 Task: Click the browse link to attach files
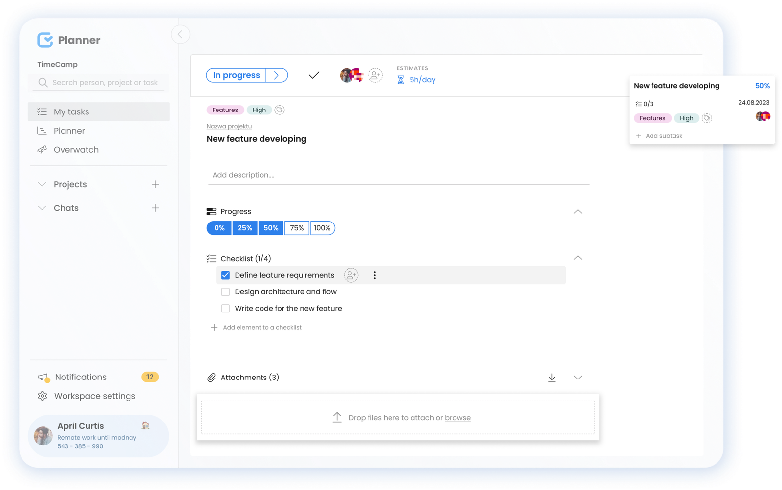457,417
